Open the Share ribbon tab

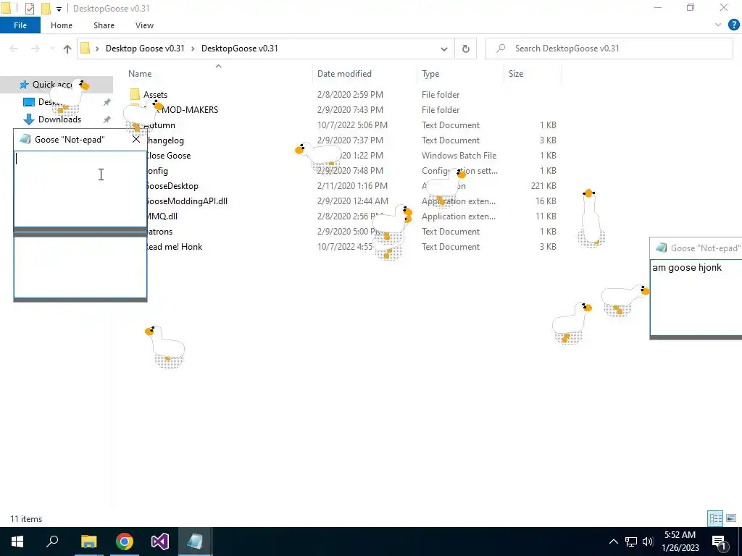point(104,25)
